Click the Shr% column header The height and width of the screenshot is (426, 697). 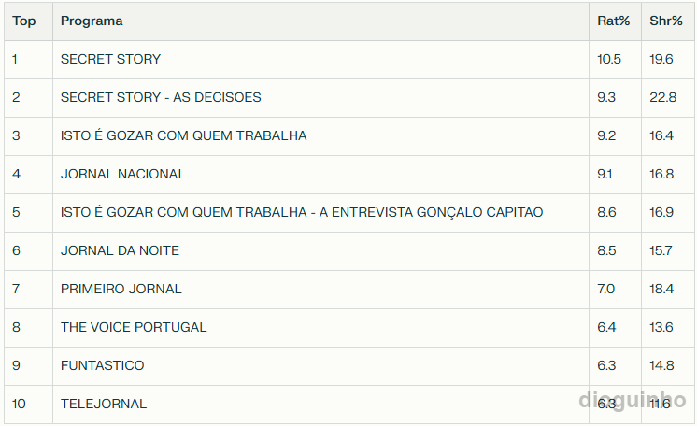coord(665,21)
